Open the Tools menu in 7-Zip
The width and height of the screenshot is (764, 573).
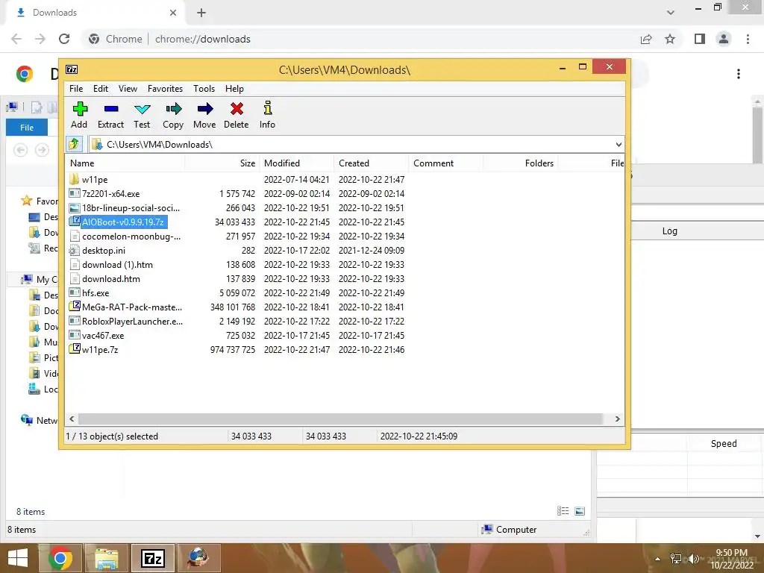(x=204, y=89)
